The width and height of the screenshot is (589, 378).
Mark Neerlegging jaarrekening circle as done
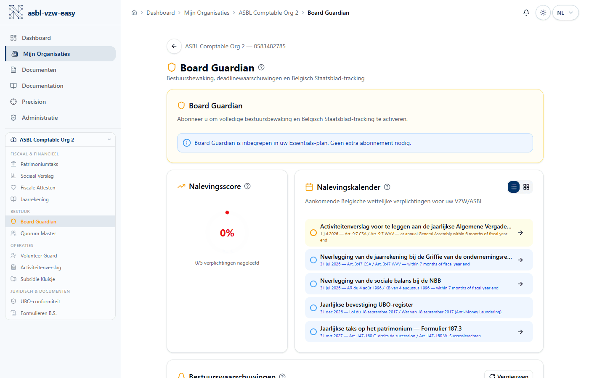(313, 260)
